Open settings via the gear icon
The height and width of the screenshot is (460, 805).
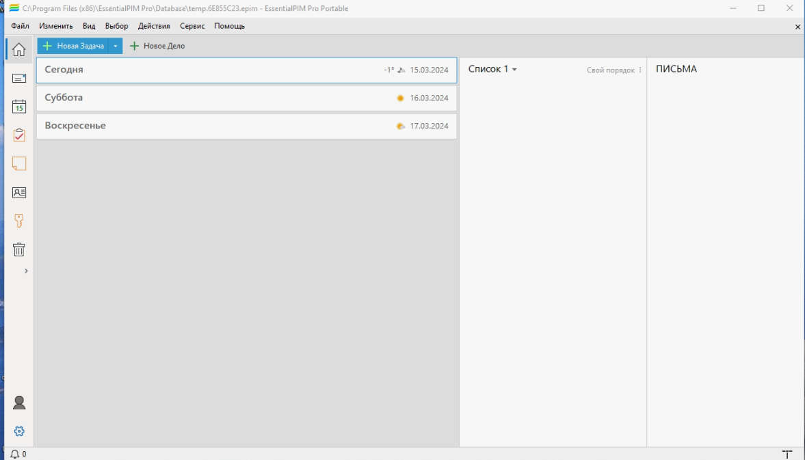click(19, 431)
